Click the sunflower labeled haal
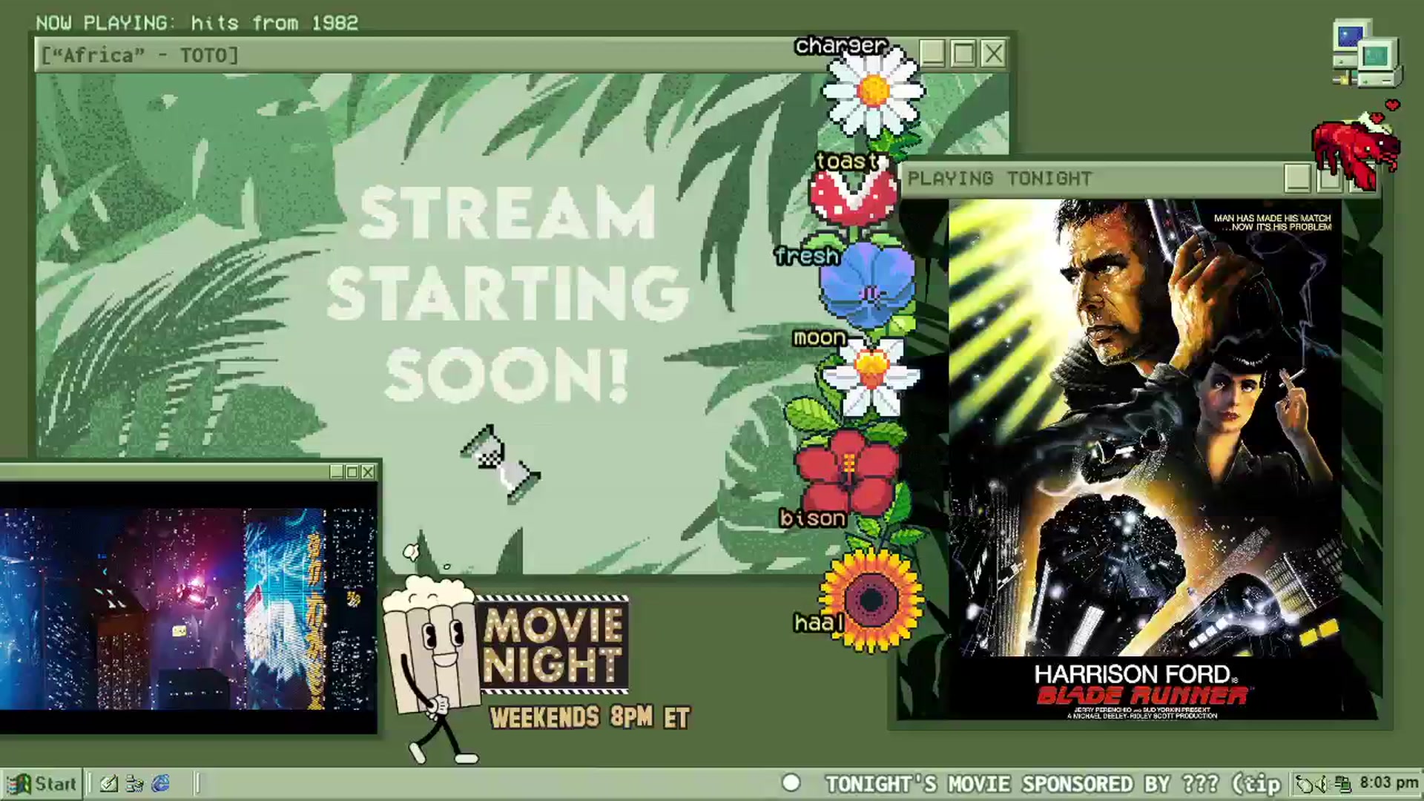The width and height of the screenshot is (1424, 801). pos(871,601)
